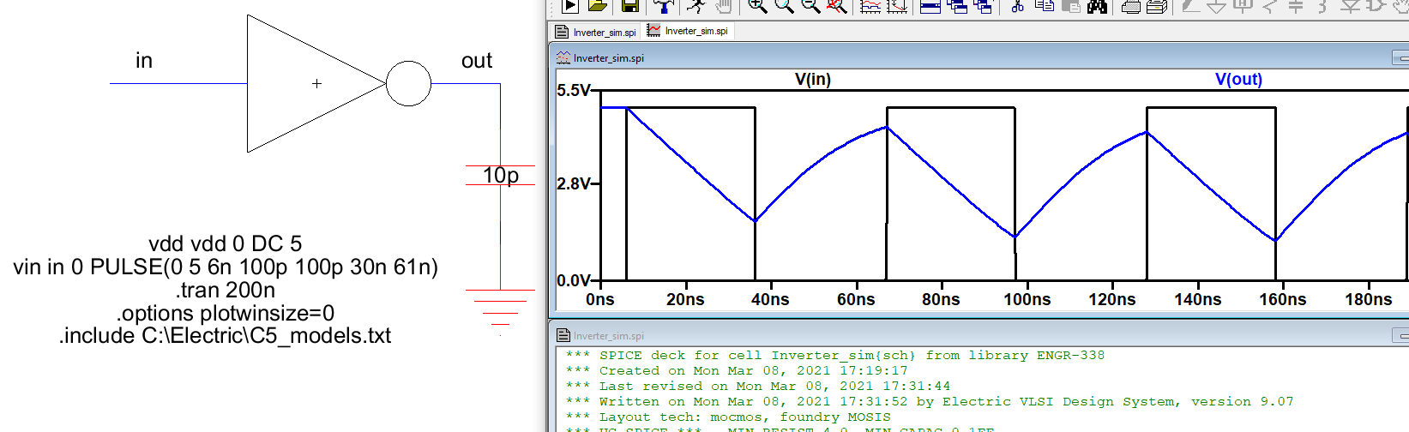Open Find with the binoculars icon
The image size is (1409, 432).
[x=1098, y=7]
